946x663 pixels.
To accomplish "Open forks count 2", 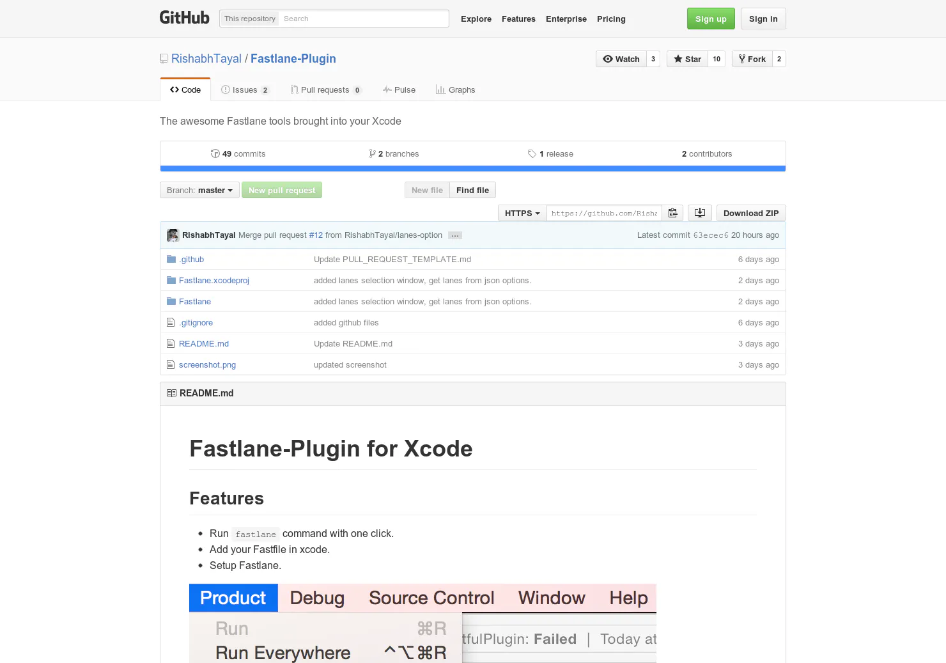I will [x=779, y=59].
